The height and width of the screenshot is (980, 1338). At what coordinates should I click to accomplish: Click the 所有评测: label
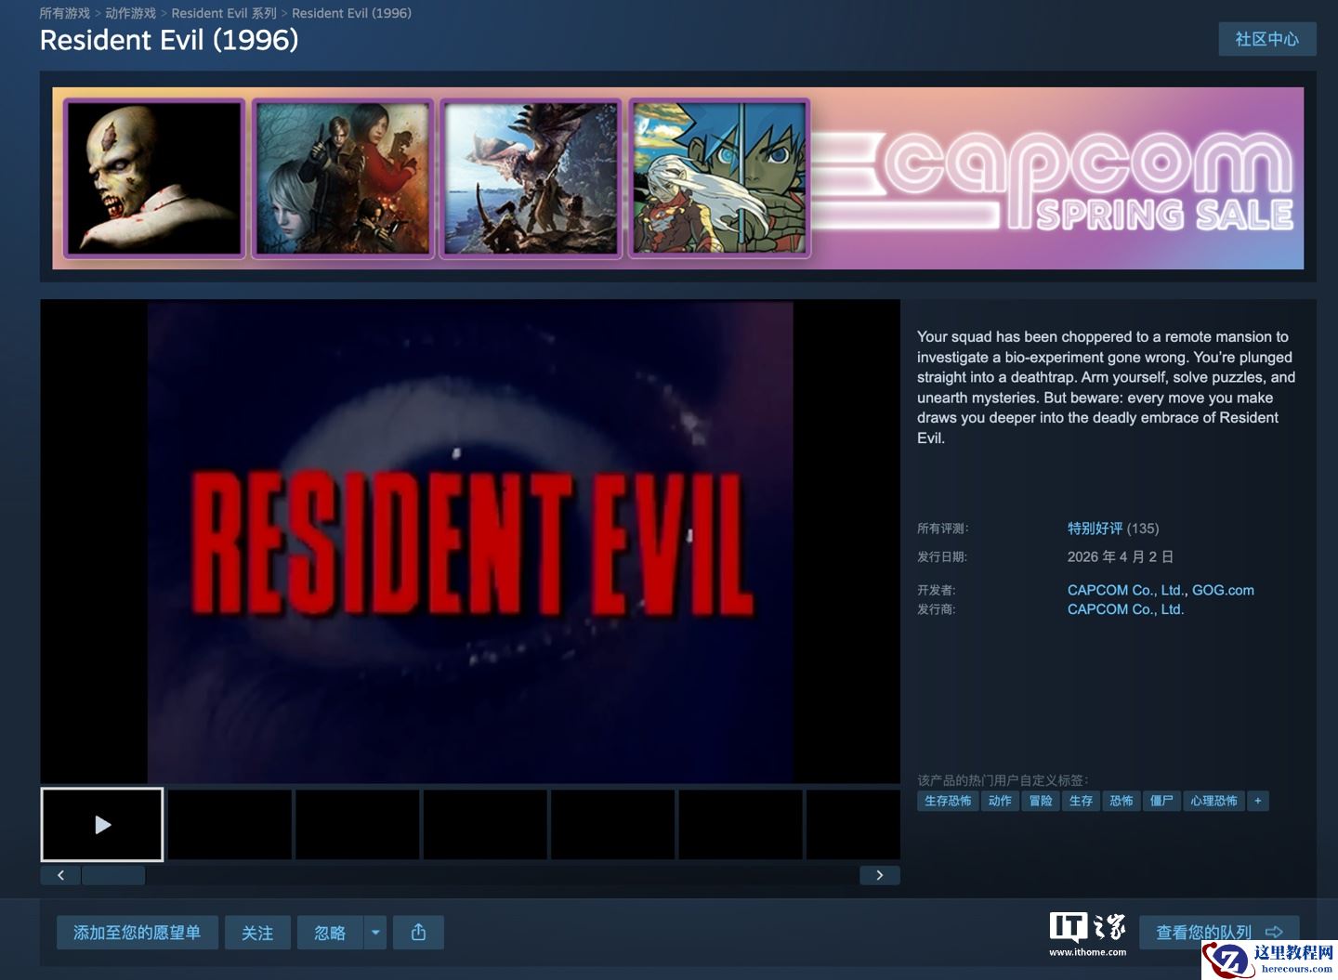[943, 529]
